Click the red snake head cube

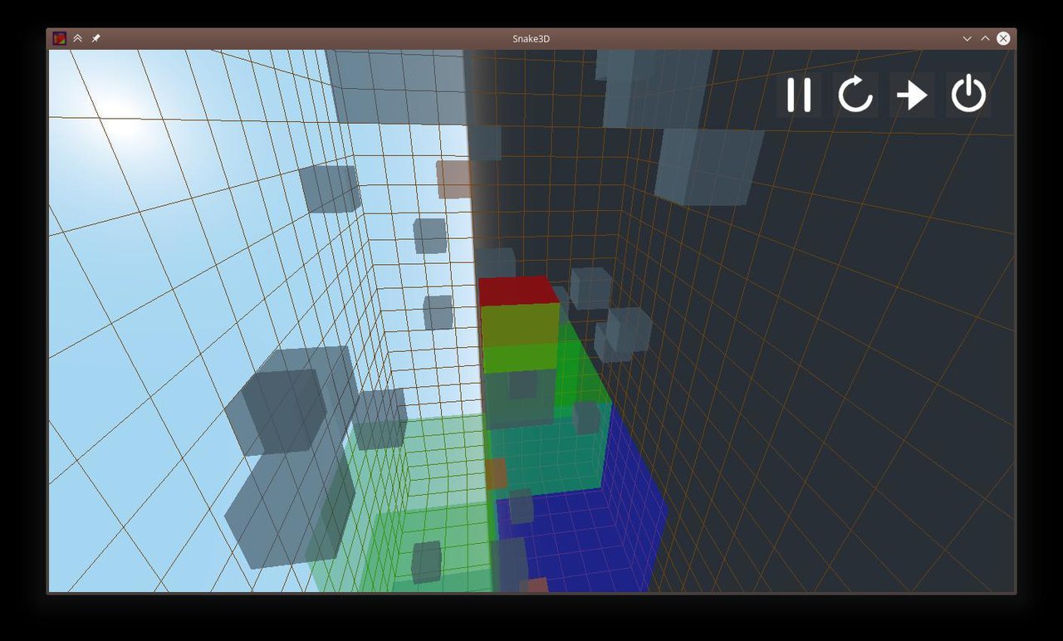pos(517,291)
